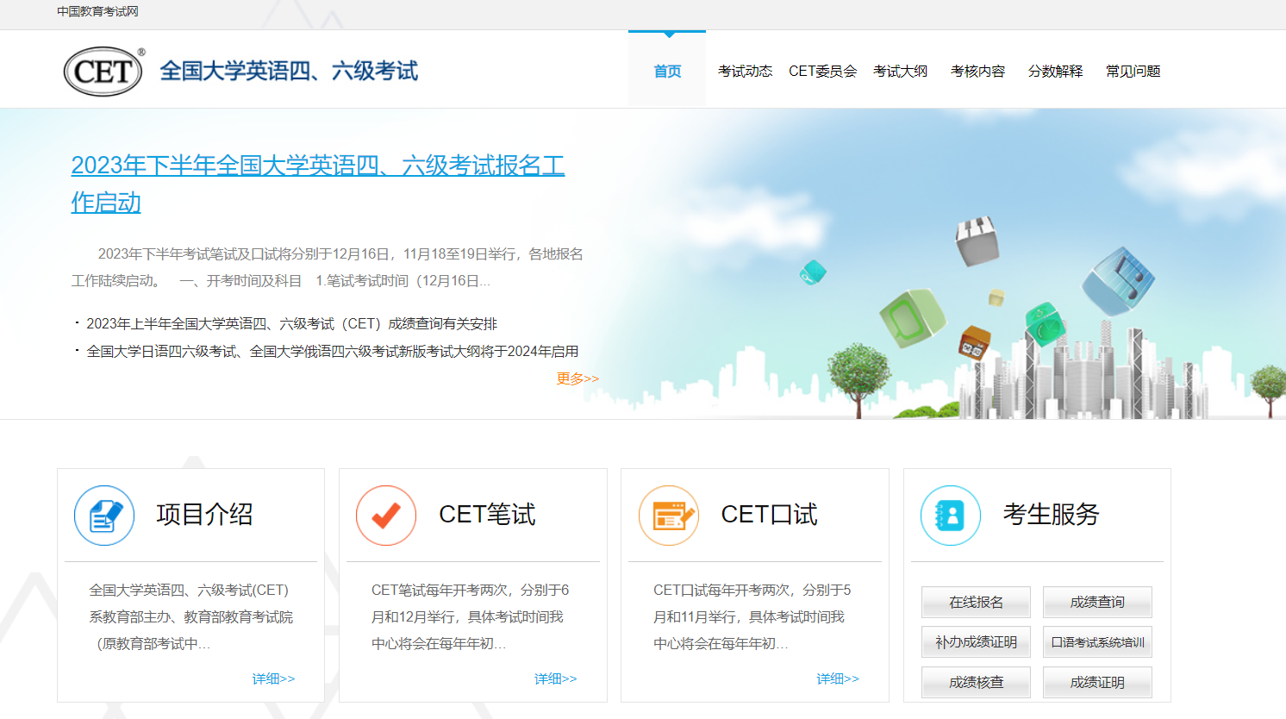Click the 口语考试系统培训 button

[x=1097, y=642]
